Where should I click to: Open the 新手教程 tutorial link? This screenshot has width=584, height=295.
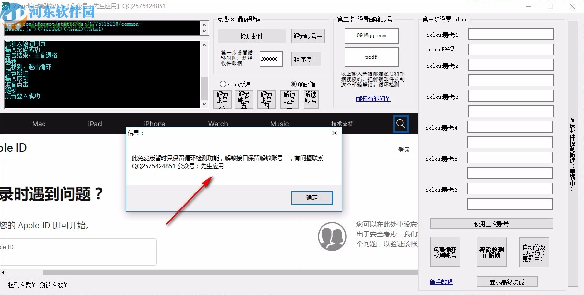coord(440,281)
